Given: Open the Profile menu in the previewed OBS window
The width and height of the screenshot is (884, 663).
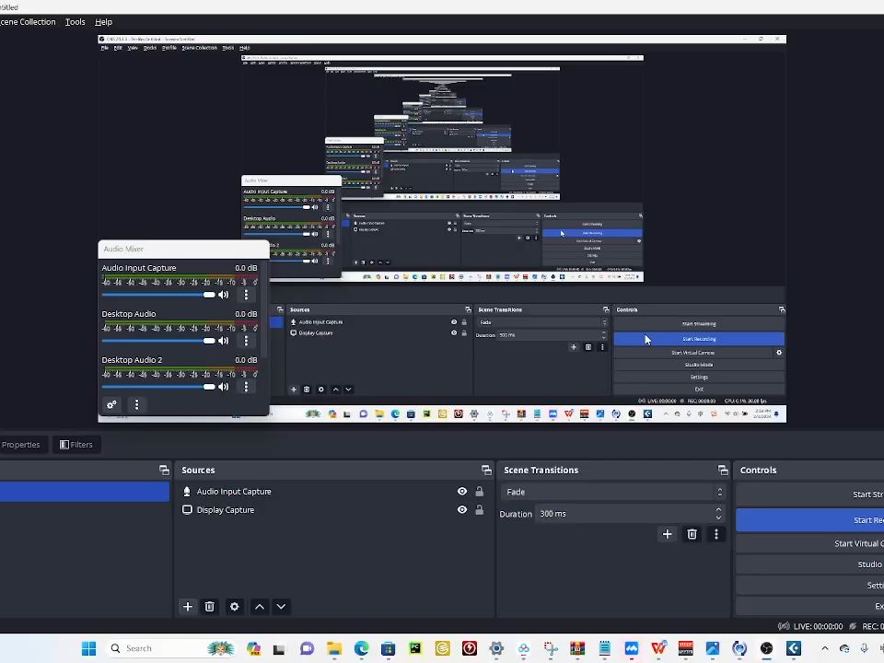Looking at the screenshot, I should coord(169,48).
